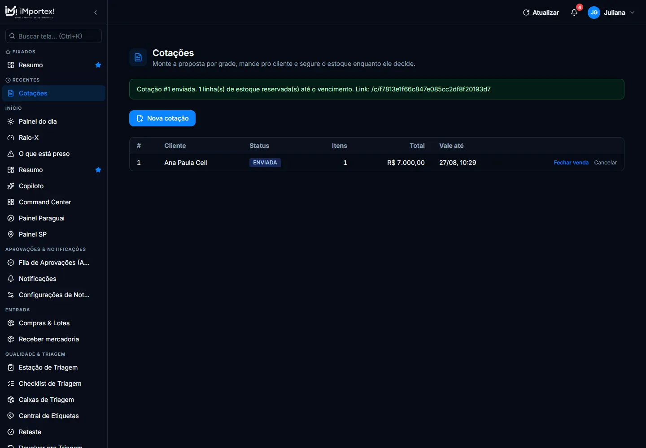Open notifications bell in top bar
The width and height of the screenshot is (646, 448).
coord(574,13)
